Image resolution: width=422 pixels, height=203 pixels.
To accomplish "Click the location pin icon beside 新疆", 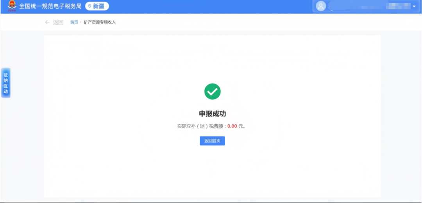I will click(89, 6).
